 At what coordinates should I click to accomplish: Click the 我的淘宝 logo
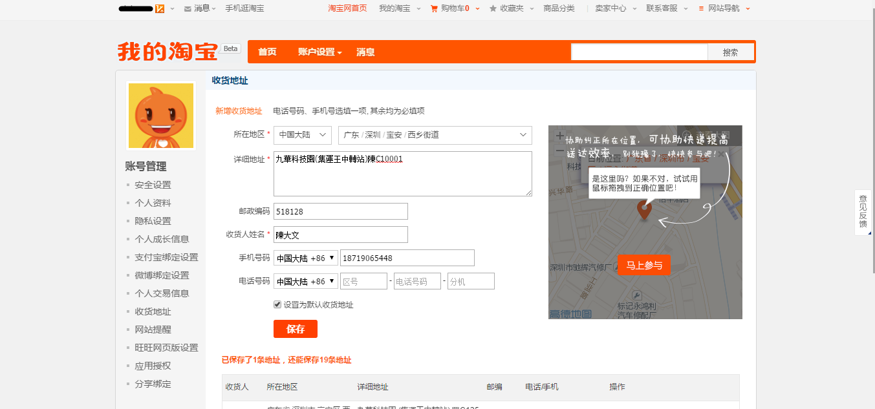click(x=167, y=52)
